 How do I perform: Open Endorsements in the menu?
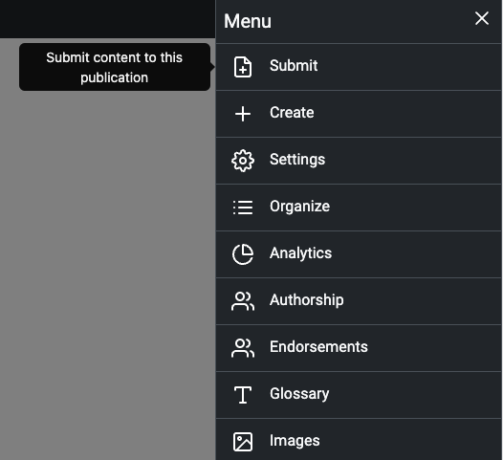pos(359,348)
